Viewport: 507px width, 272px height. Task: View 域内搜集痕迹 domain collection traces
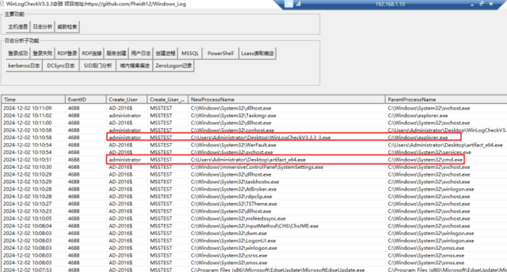(135, 66)
